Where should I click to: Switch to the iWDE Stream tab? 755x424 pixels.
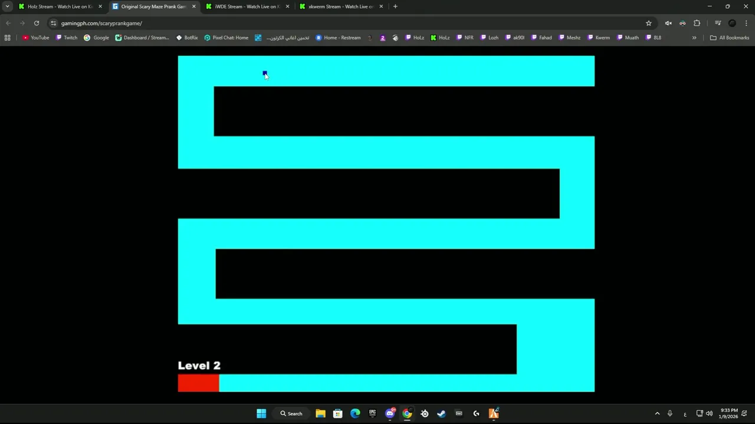(248, 6)
